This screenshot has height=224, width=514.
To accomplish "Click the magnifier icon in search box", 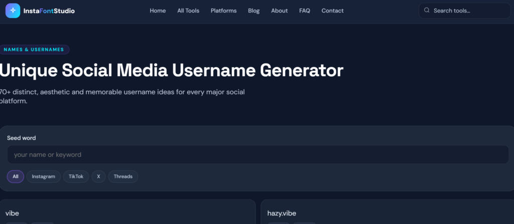I will coord(427,10).
